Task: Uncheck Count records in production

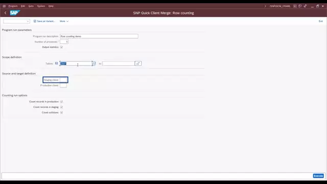Action: tap(61, 102)
